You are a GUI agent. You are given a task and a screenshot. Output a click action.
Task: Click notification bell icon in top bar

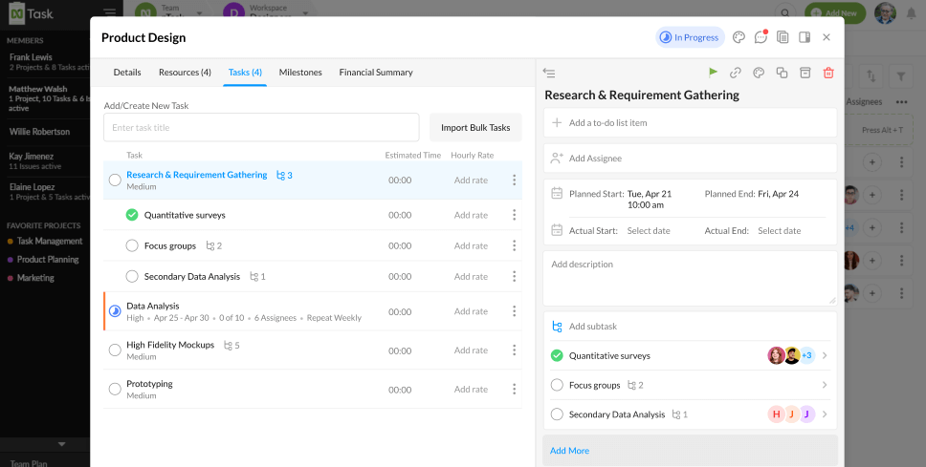click(x=912, y=13)
